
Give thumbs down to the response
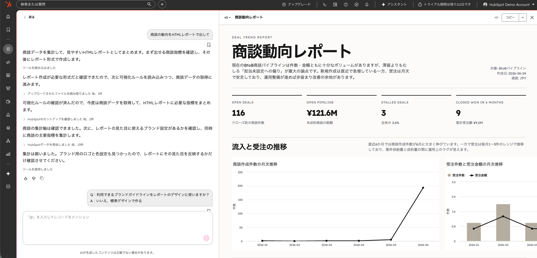tap(34, 178)
